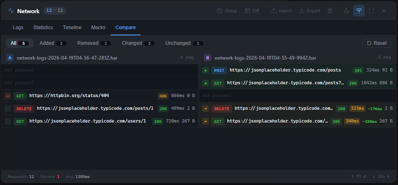This screenshot has height=185, width=398.
Task: Open the Timeline tab
Action: pos(72,28)
